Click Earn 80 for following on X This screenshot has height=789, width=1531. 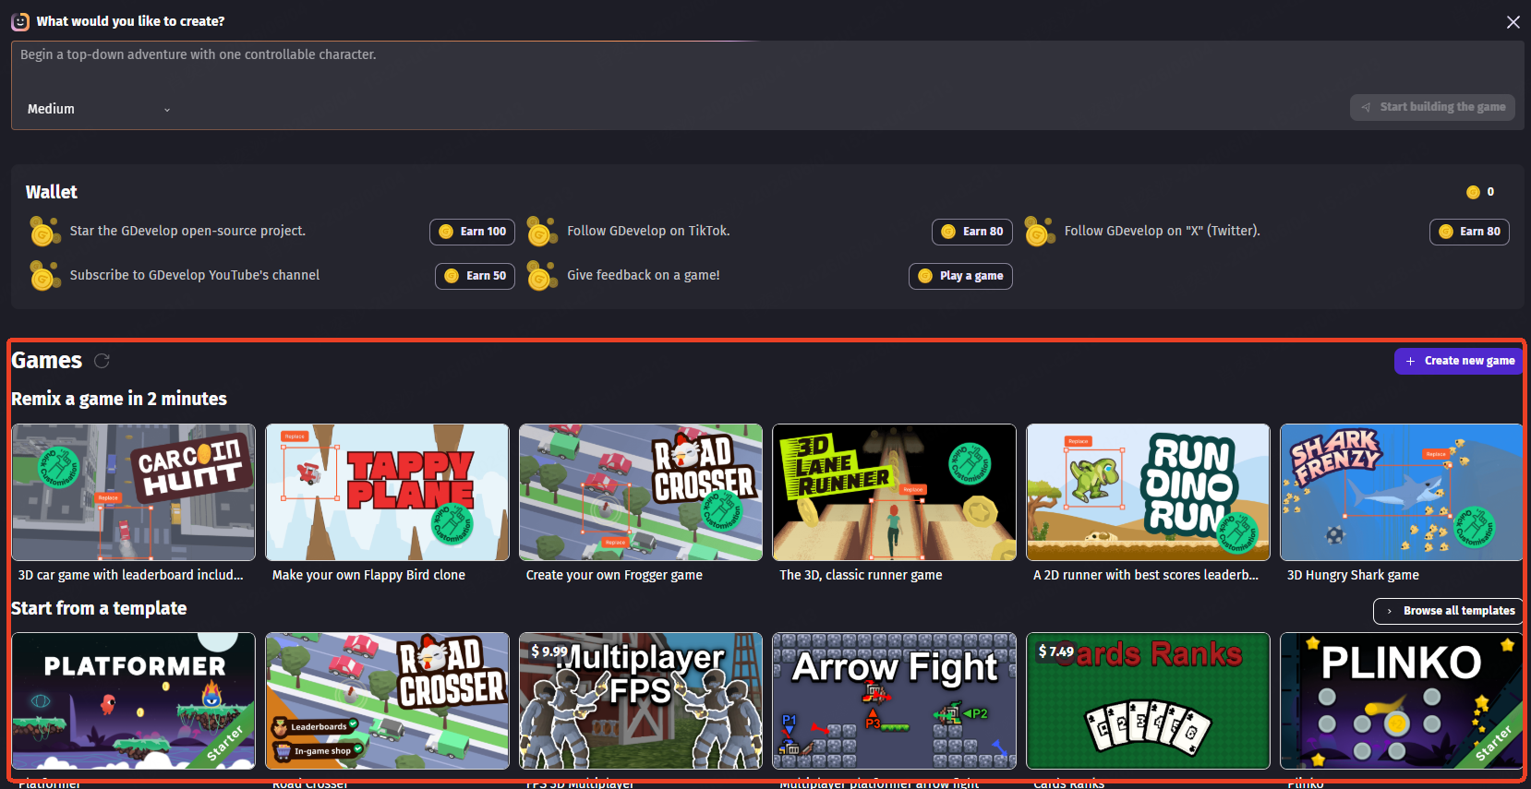tap(1469, 232)
